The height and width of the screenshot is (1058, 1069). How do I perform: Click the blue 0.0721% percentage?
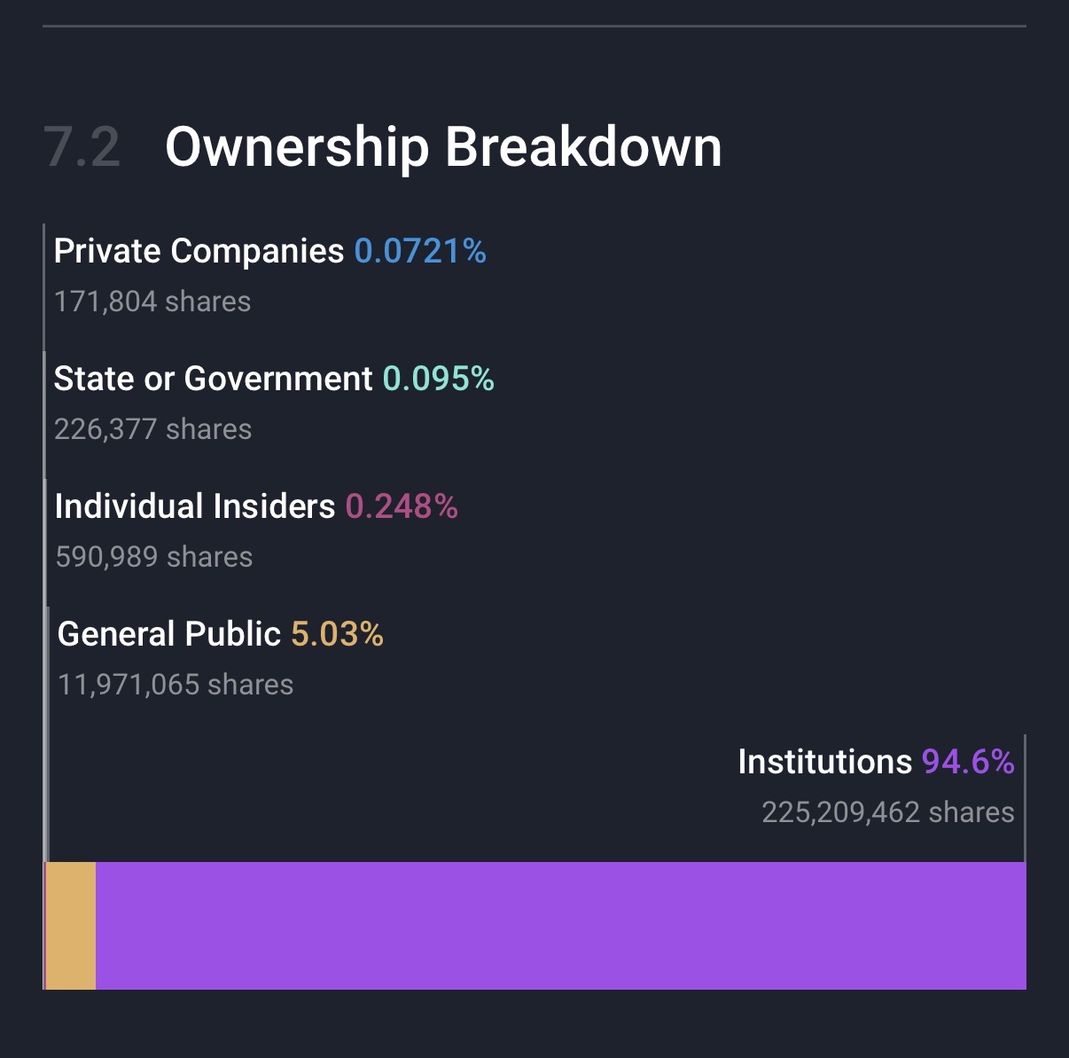(420, 251)
